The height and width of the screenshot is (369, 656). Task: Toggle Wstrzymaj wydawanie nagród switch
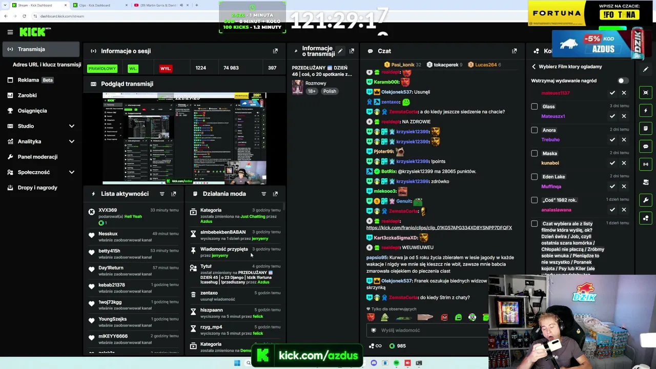(x=622, y=81)
